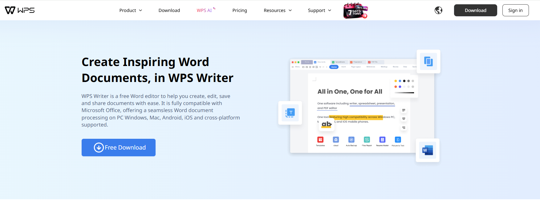Expand the Support dropdown menu
Viewport: 540px width, 218px height.
[319, 10]
